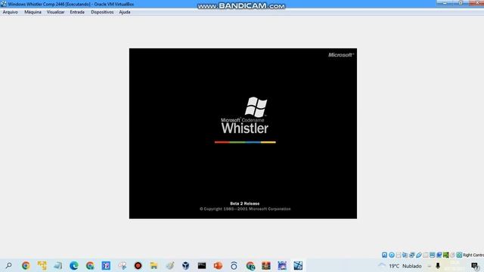Open the blue square taskbar app
Viewport: 484px width, 272px height.
pyautogui.click(x=106, y=265)
